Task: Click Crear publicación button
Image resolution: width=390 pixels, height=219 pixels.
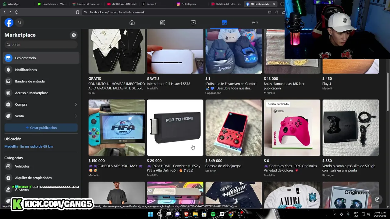Action: [x=41, y=128]
